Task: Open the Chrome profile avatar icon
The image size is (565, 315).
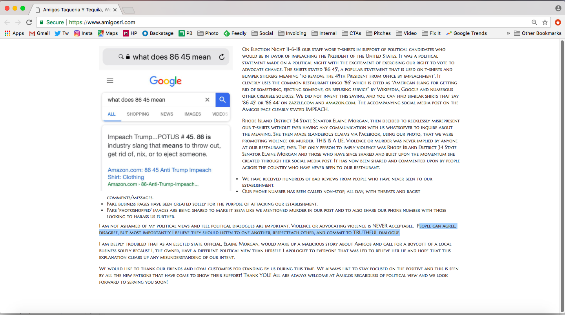Action: point(558,8)
